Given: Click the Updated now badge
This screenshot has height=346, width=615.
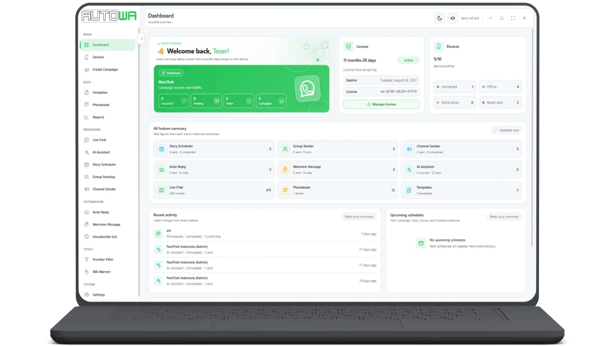Looking at the screenshot, I should pyautogui.click(x=506, y=130).
